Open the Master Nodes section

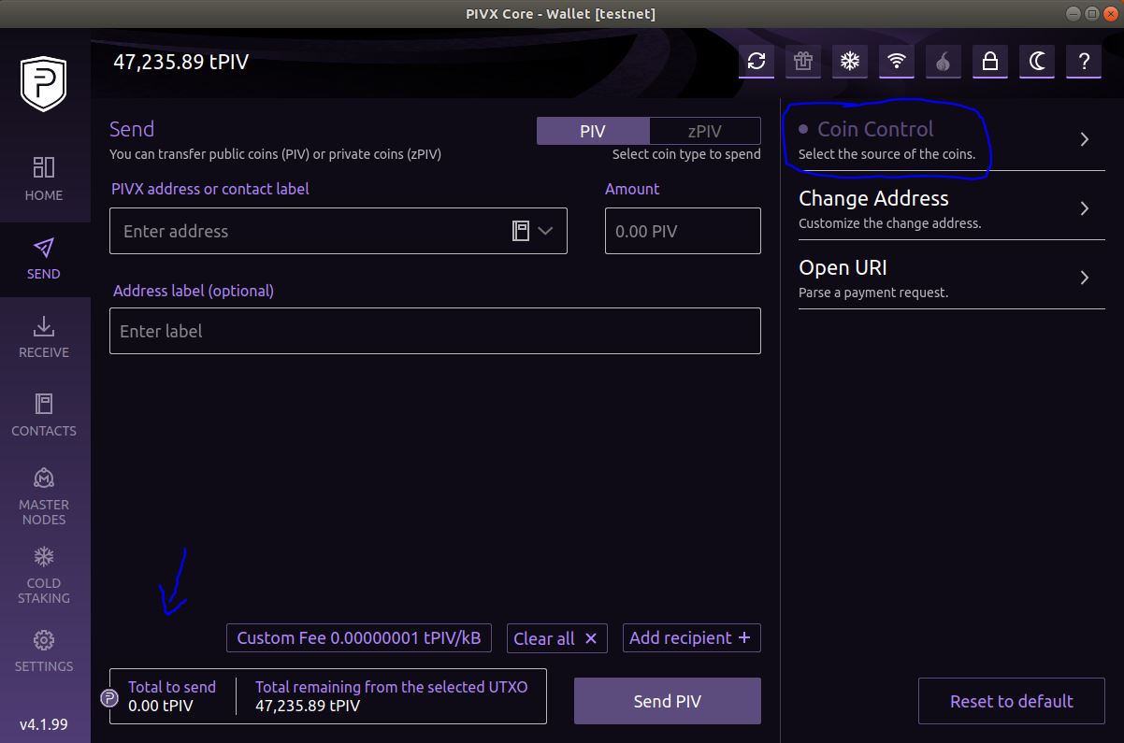(44, 495)
